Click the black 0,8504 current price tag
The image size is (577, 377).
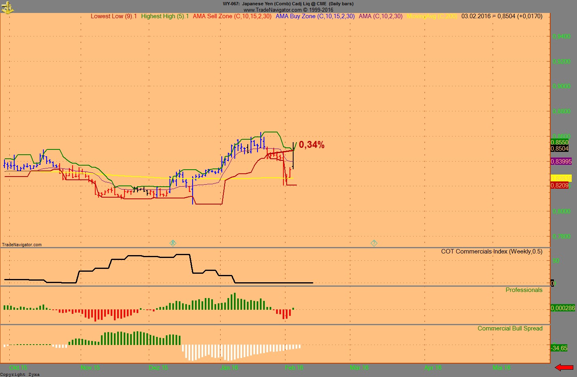[559, 149]
